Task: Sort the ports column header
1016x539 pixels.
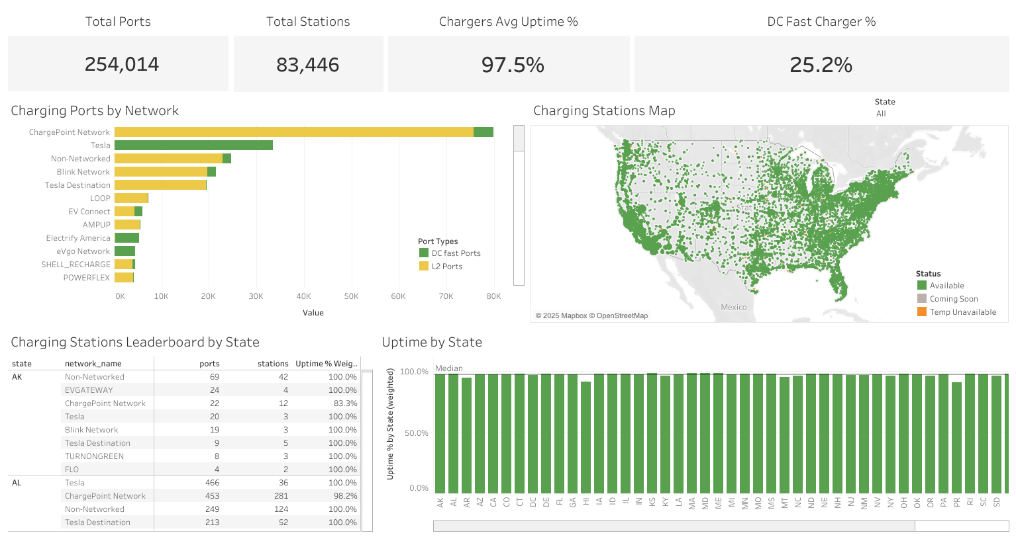Action: pos(209,363)
